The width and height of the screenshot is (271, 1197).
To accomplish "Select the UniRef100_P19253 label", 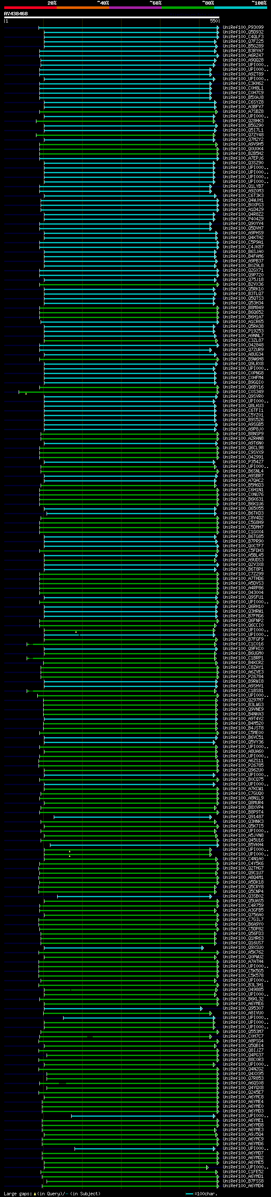I will [x=243, y=331].
